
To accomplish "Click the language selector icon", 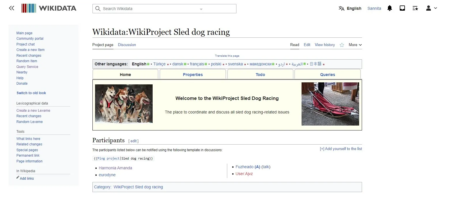I will [x=342, y=8].
